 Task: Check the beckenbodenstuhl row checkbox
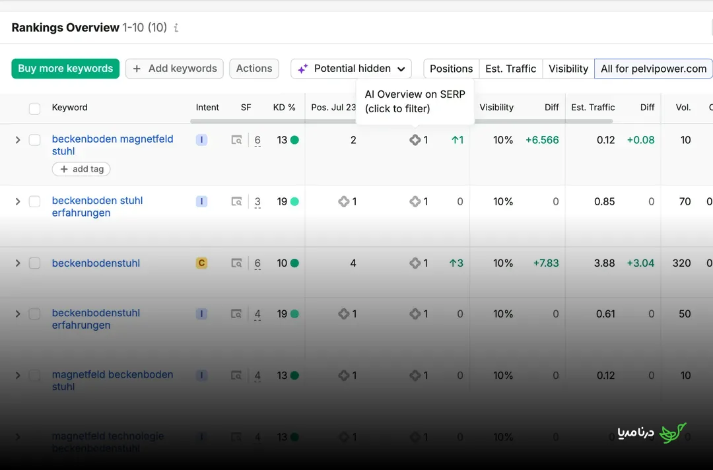point(34,263)
